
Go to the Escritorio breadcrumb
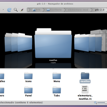(54, 10)
